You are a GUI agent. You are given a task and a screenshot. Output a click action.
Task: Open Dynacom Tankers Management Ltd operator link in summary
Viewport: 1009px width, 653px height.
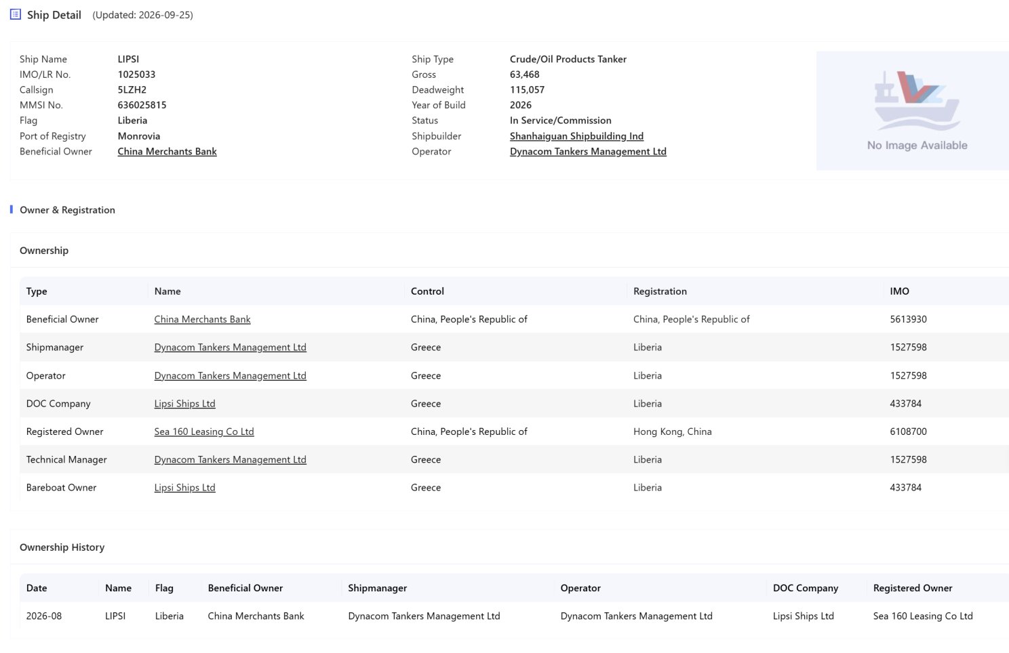point(588,152)
